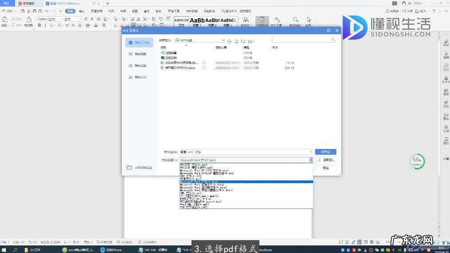Select the 284 KB docx file row
450x253 pixels.
pos(228,68)
